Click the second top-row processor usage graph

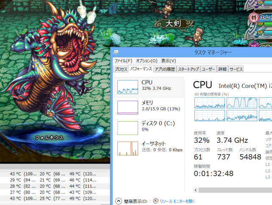pyautogui.click(x=242, y=103)
